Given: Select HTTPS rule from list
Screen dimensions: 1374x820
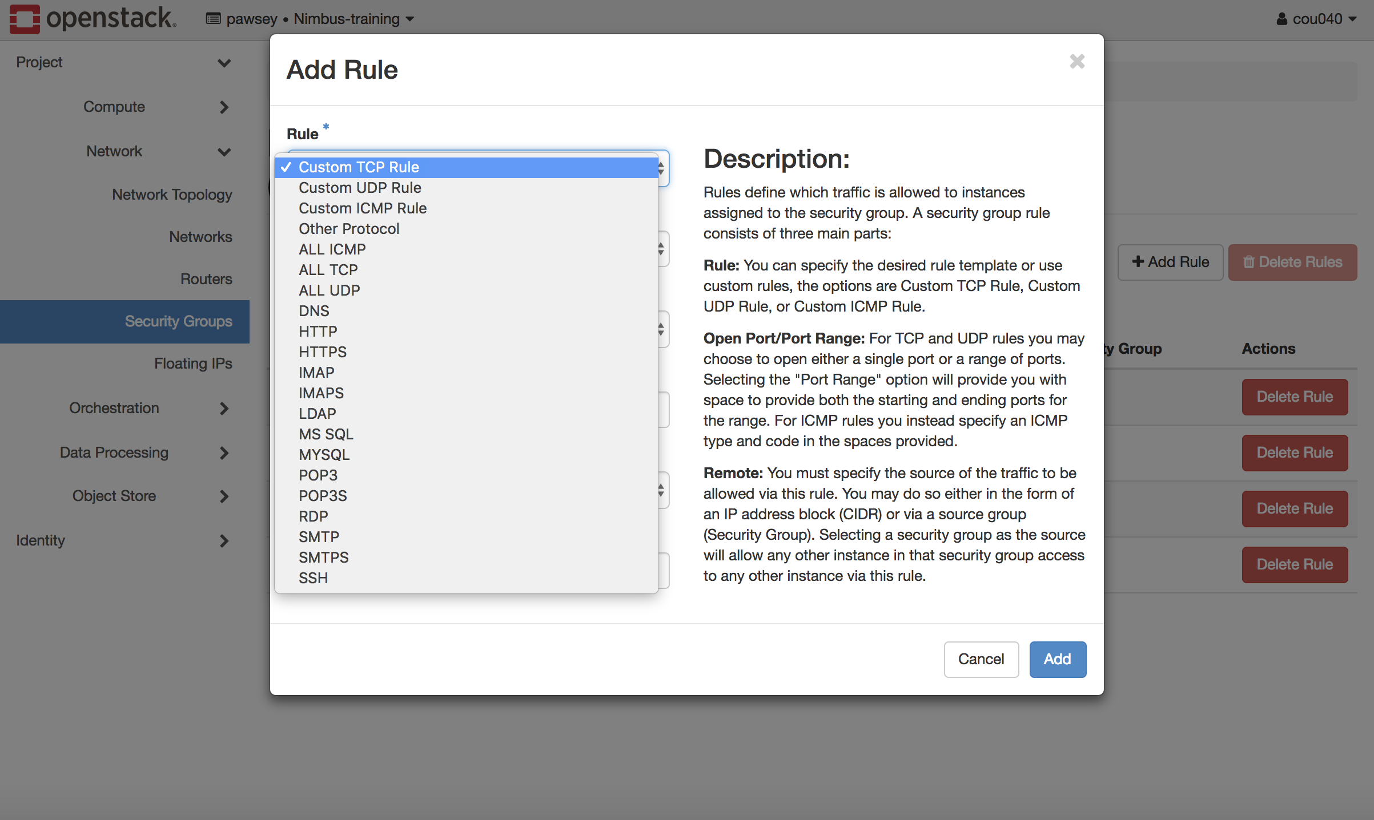Looking at the screenshot, I should [x=323, y=352].
